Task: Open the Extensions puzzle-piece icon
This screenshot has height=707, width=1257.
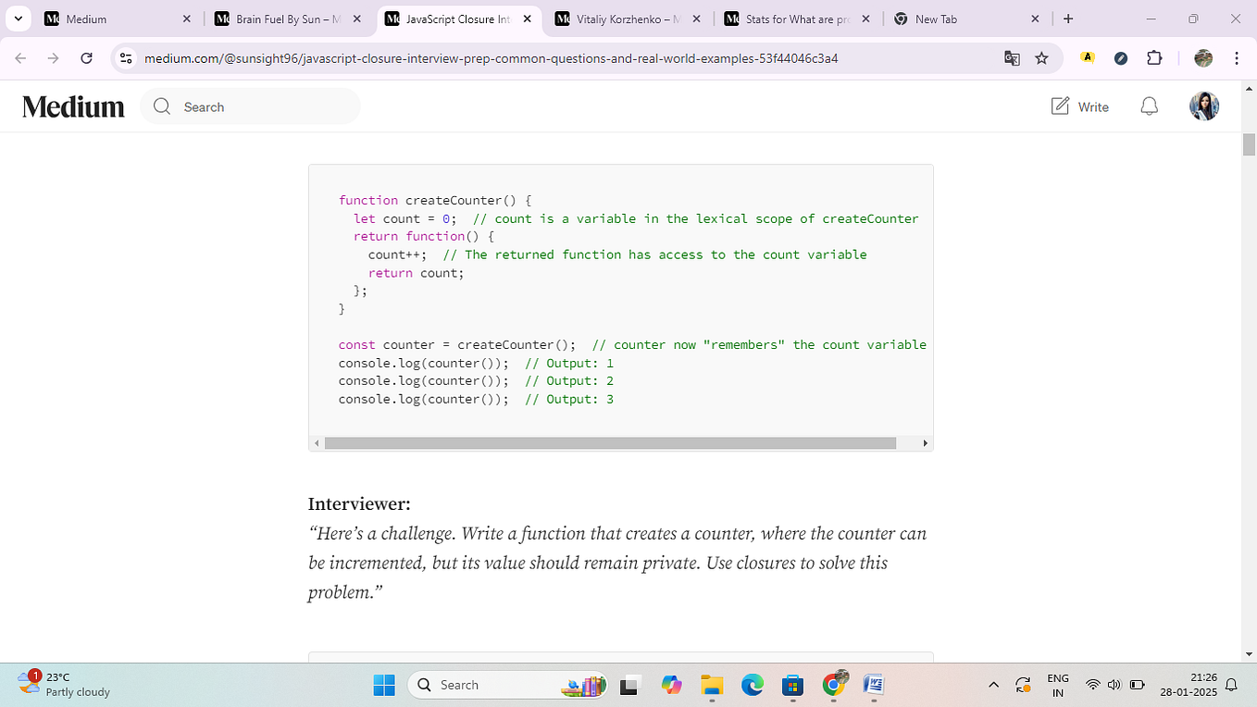Action: (x=1154, y=57)
